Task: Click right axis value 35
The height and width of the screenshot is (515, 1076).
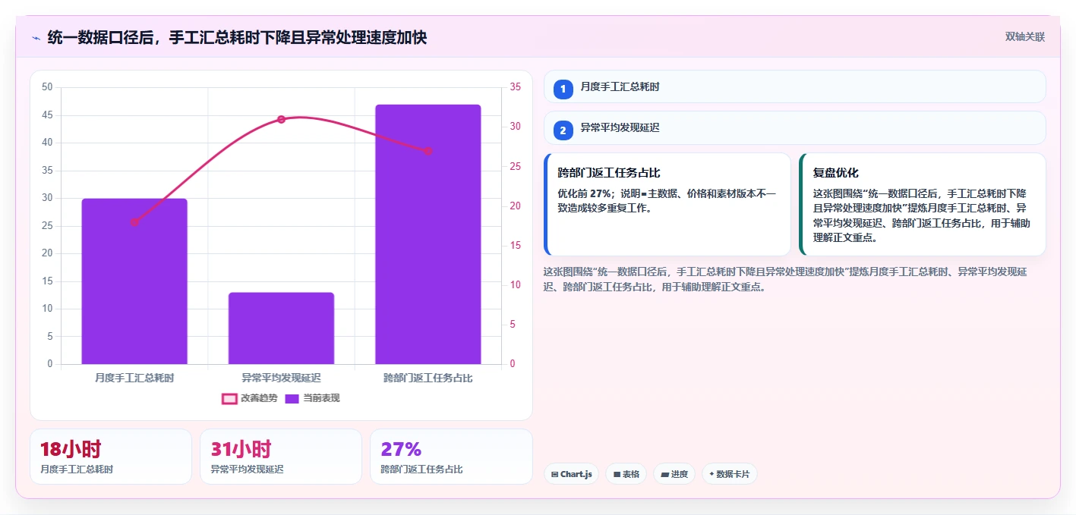Action: [x=515, y=87]
